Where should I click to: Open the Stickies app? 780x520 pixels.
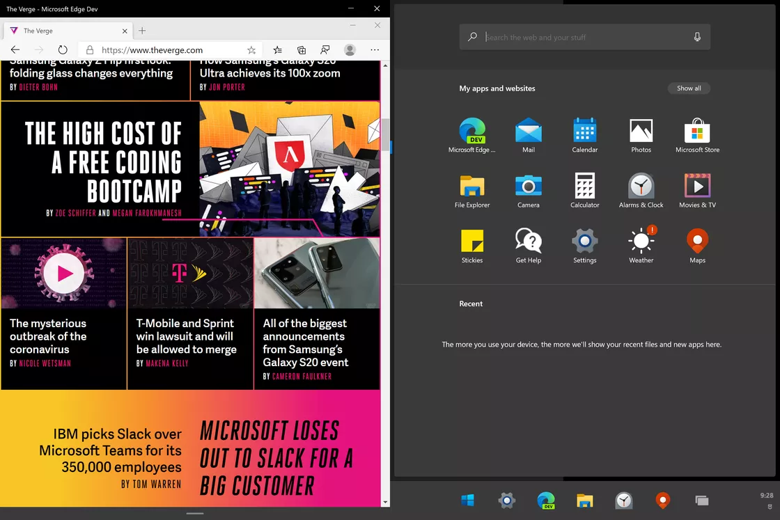[x=472, y=246]
